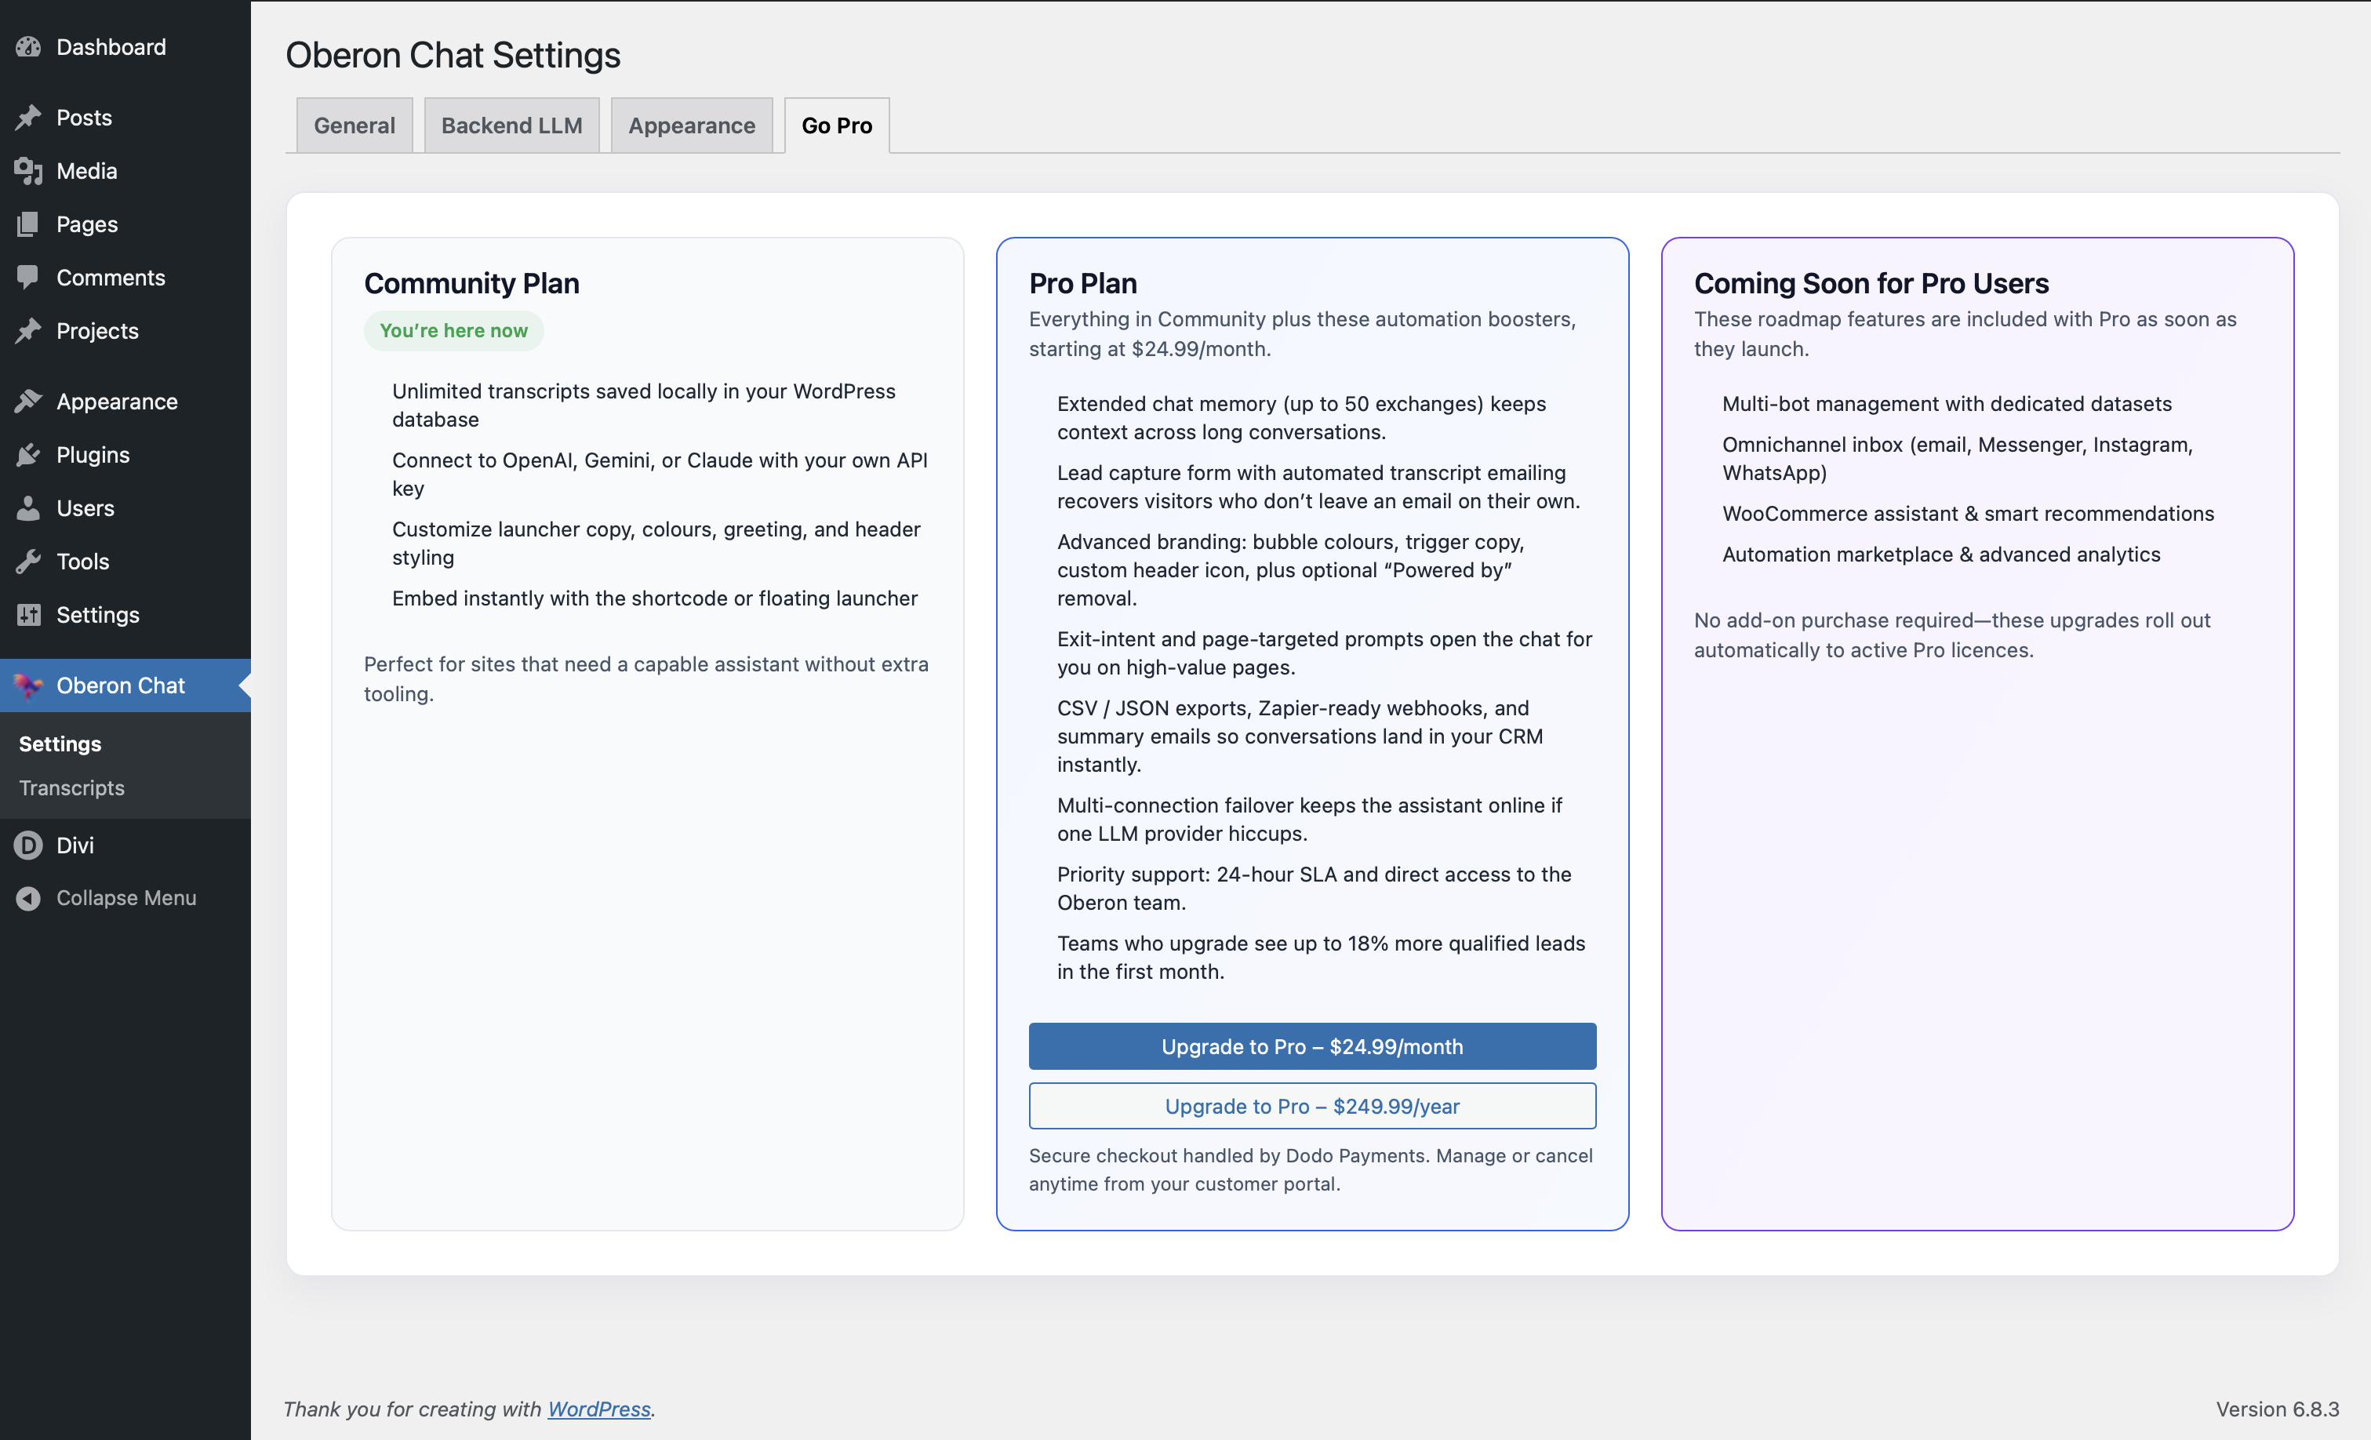The image size is (2371, 1440).
Task: Select the Plugins plug icon
Action: coord(28,454)
